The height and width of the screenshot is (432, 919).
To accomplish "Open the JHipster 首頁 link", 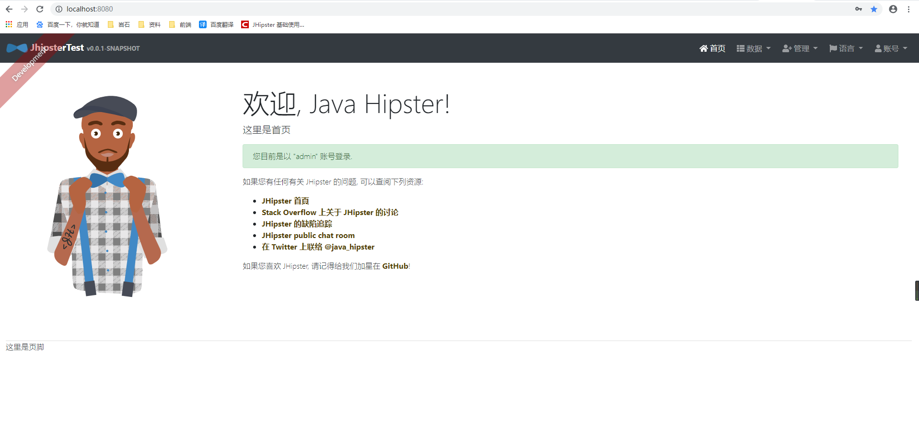I will 285,201.
